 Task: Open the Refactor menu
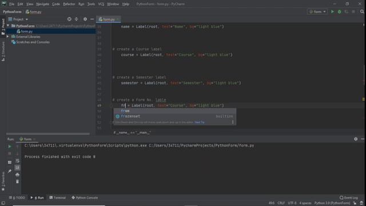pos(69,4)
